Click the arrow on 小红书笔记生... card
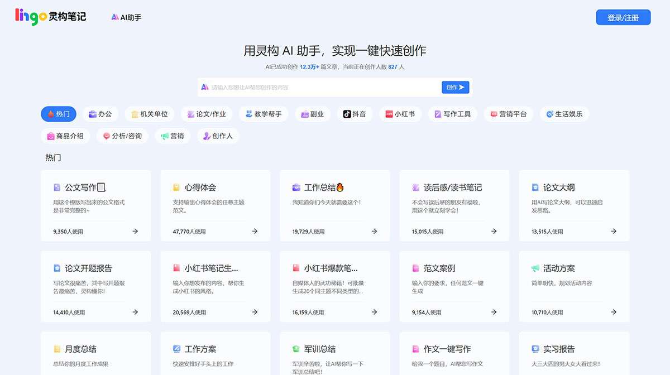The image size is (670, 375). (255, 312)
